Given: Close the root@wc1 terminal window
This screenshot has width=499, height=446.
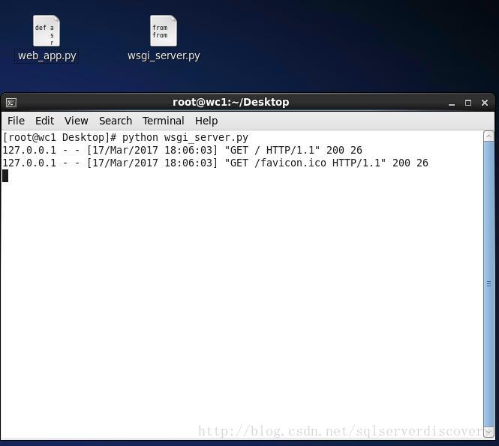Looking at the screenshot, I should click(484, 103).
